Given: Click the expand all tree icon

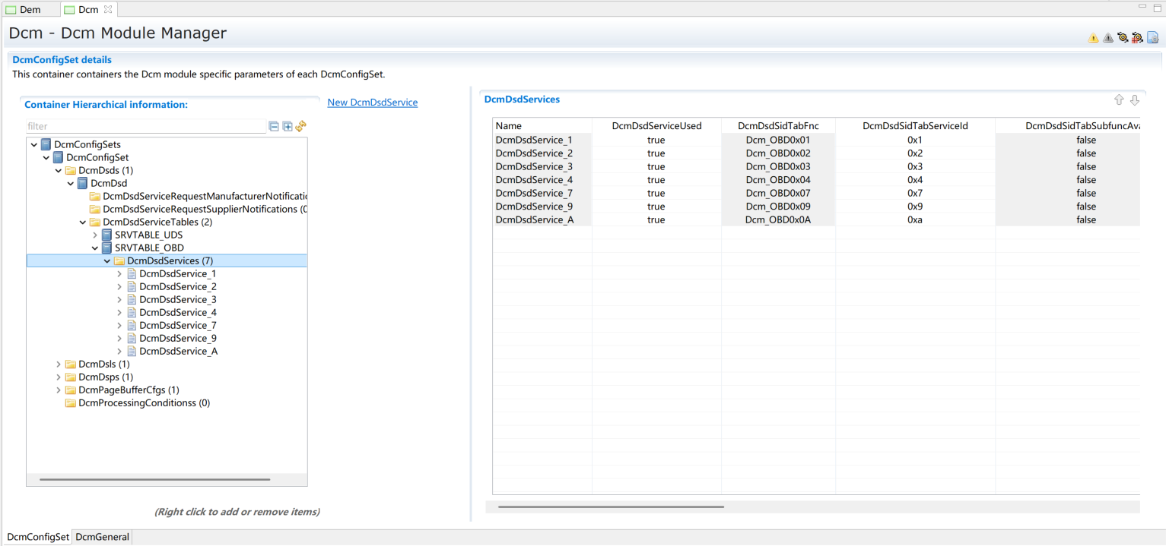Looking at the screenshot, I should coord(288,127).
